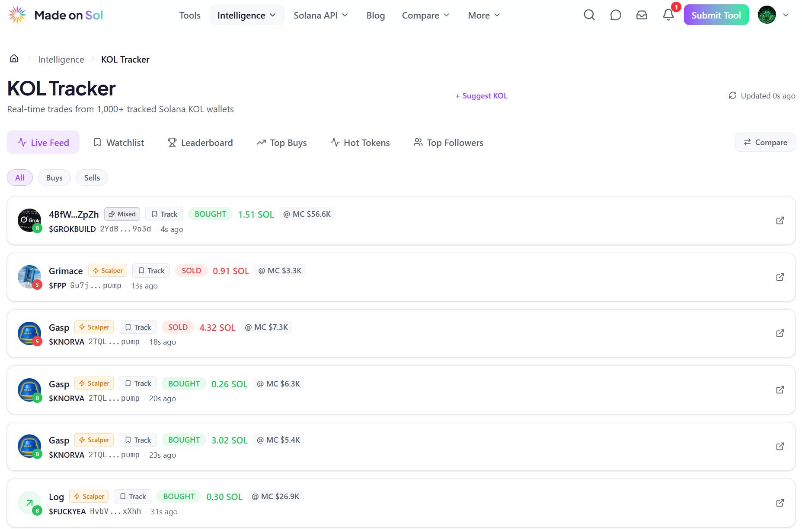Open the notifications bell

click(668, 15)
